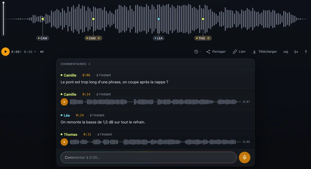Viewport: 311px width, 169px height.
Task: Open help with the question mark icon
Action: point(306,52)
